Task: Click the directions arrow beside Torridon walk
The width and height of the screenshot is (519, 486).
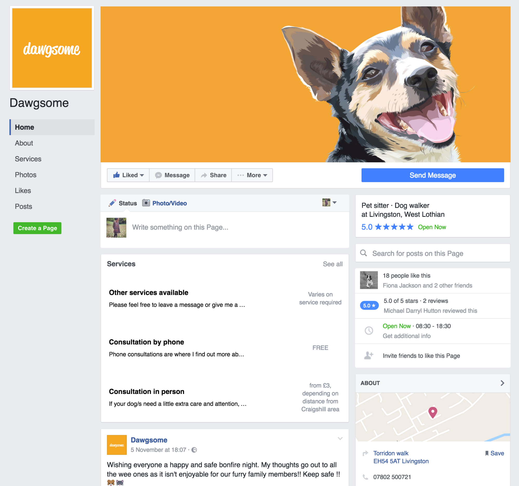Action: [365, 453]
